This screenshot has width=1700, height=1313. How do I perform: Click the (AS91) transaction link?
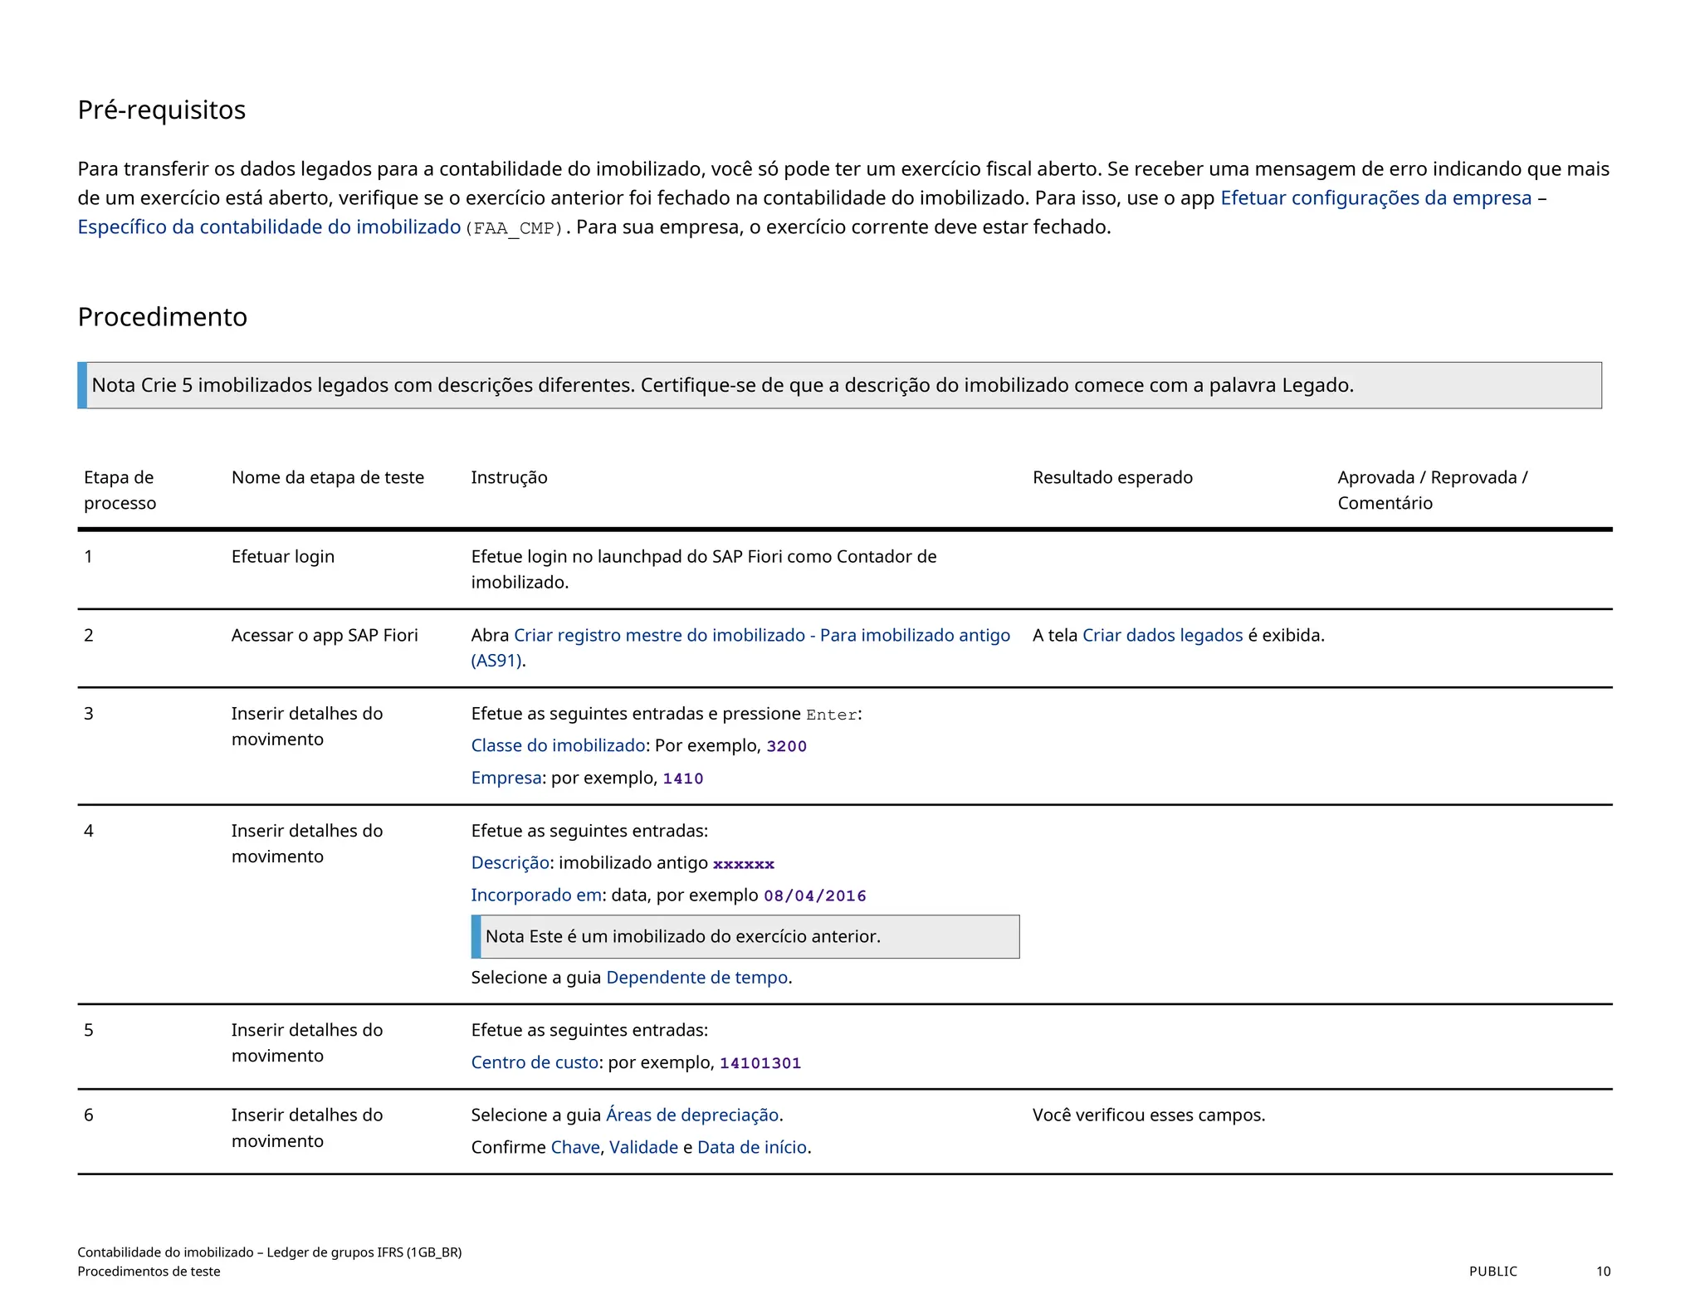(x=496, y=661)
